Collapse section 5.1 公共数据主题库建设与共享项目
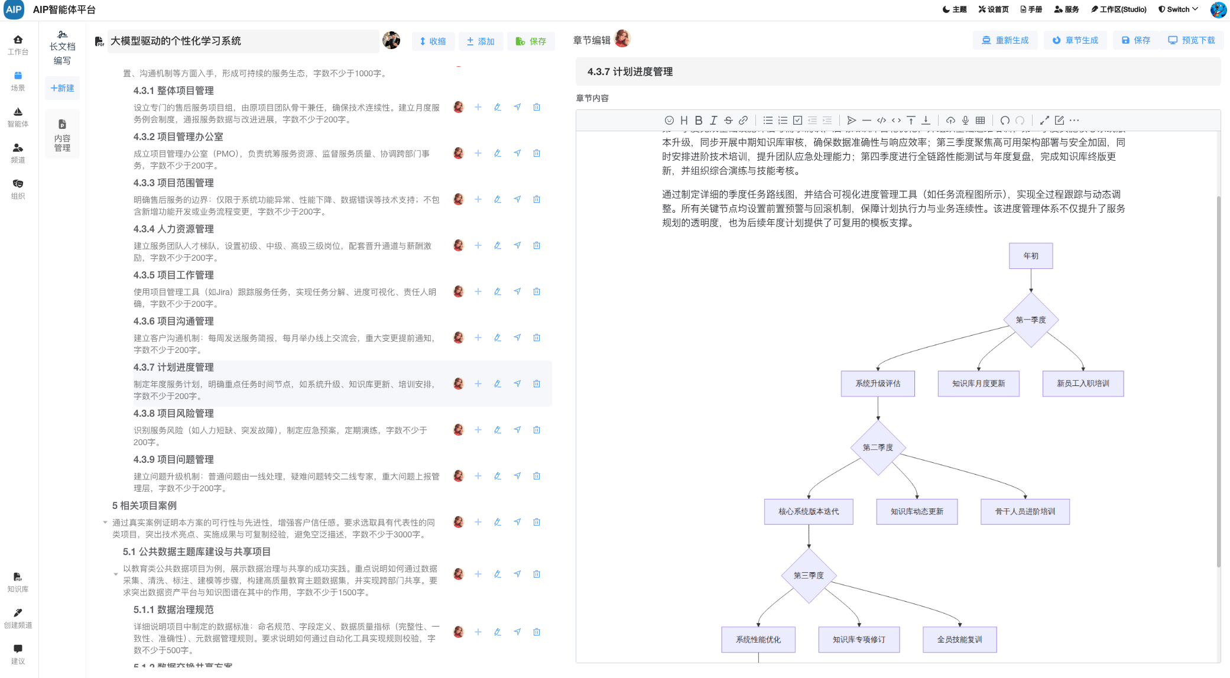The height and width of the screenshot is (678, 1230). point(116,574)
